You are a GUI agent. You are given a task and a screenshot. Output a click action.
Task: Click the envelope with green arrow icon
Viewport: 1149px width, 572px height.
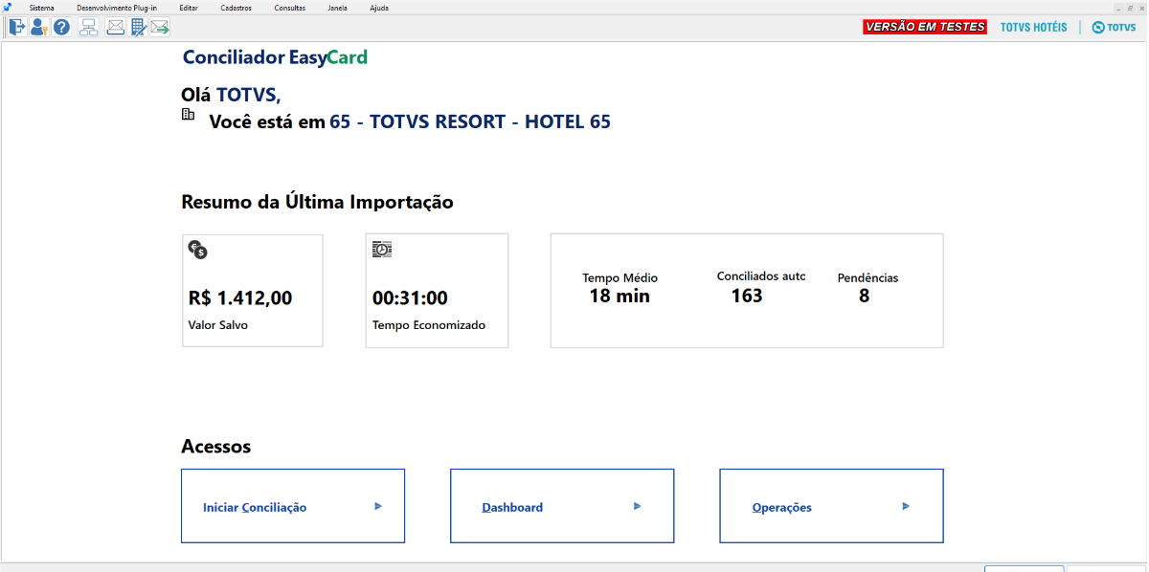click(x=160, y=27)
